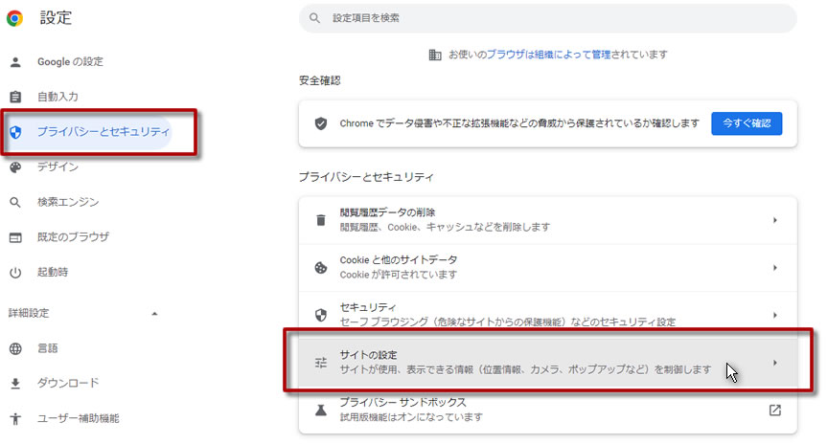Open Cookie と他のサイトデータ via its arrow

click(x=774, y=268)
